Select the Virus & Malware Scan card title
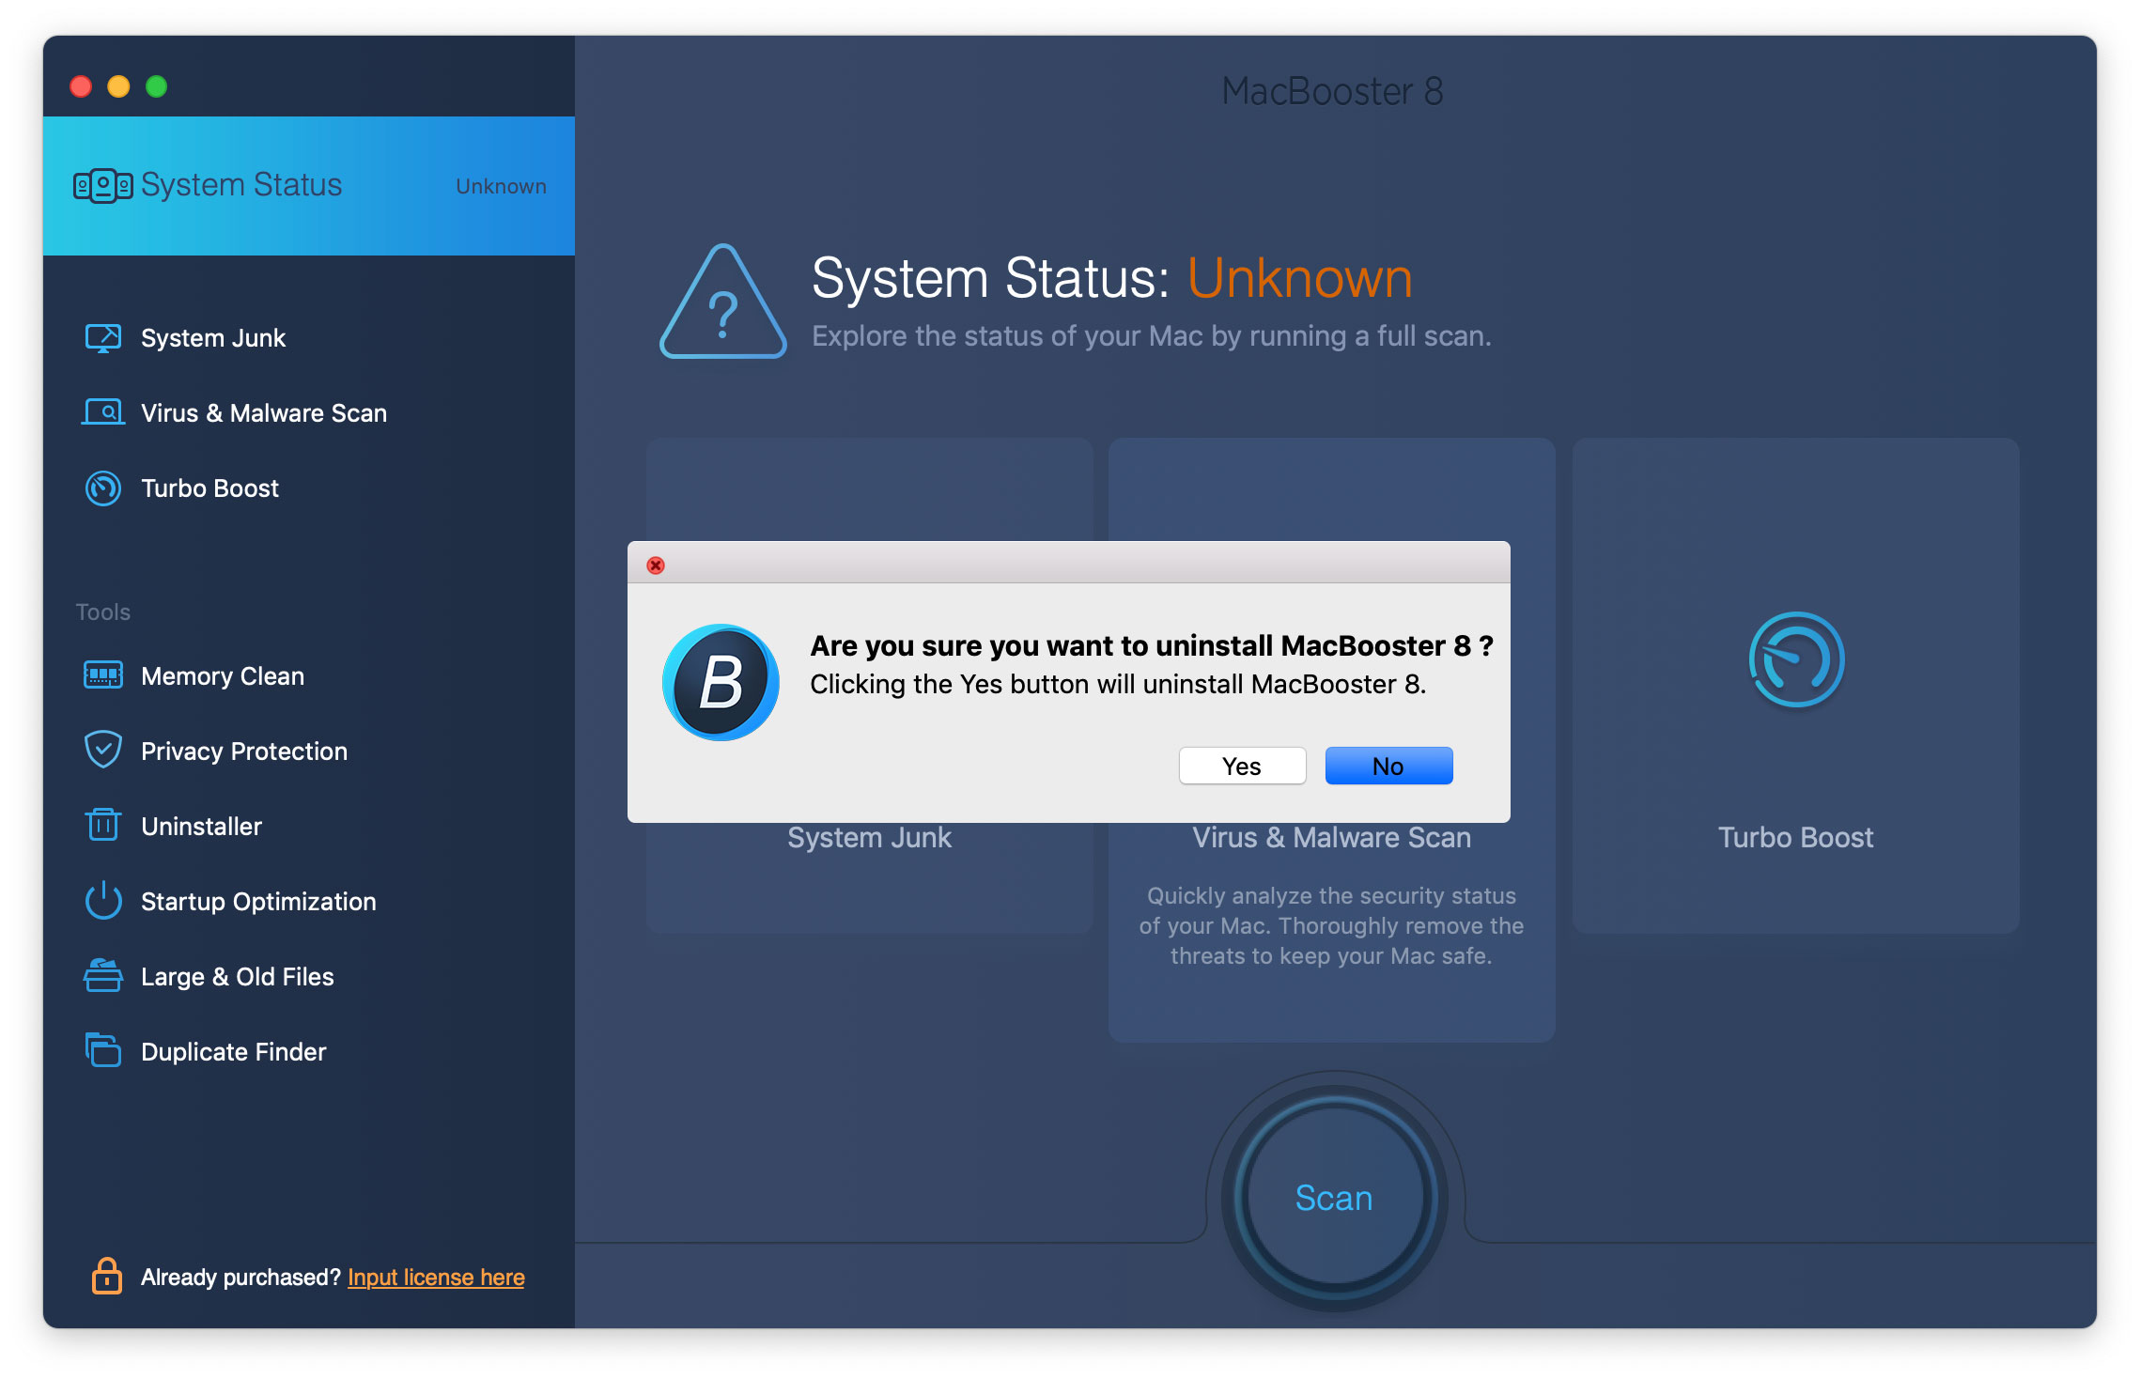This screenshot has width=2140, height=1379. point(1331,838)
